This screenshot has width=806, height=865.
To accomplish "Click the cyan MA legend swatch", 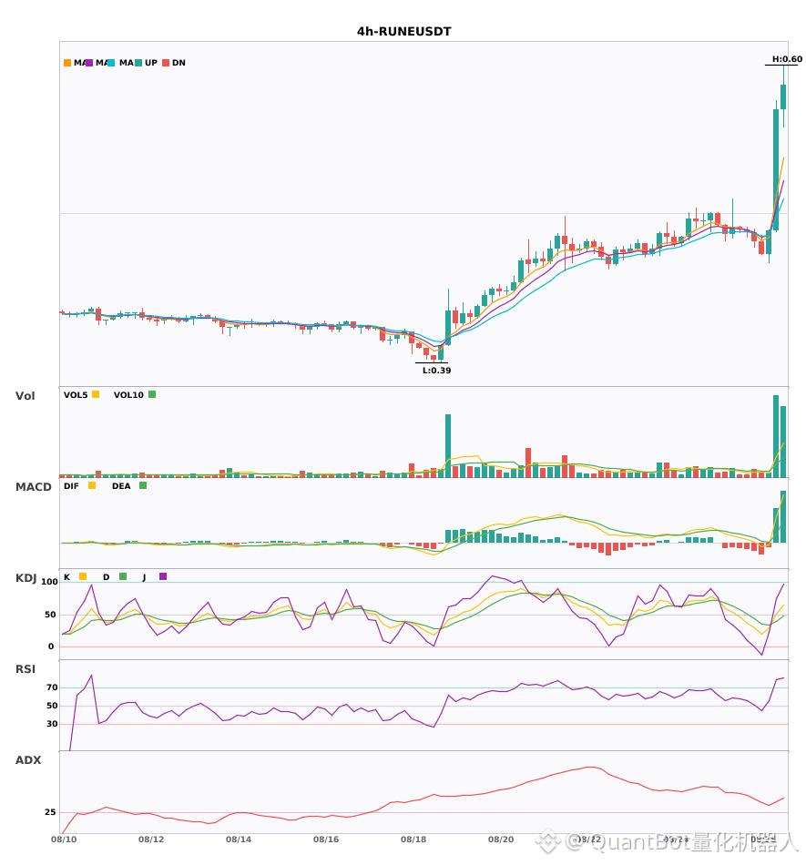I will (x=111, y=63).
